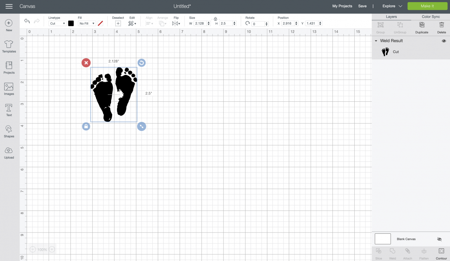Open the Linetype Cut dropdown

coord(57,23)
